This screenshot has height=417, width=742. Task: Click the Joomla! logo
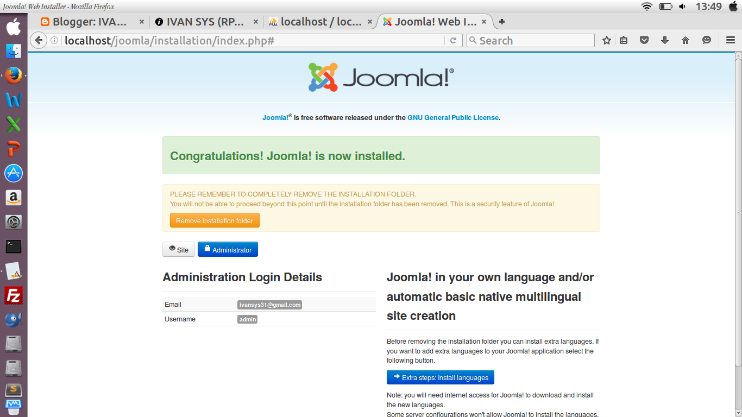point(381,77)
